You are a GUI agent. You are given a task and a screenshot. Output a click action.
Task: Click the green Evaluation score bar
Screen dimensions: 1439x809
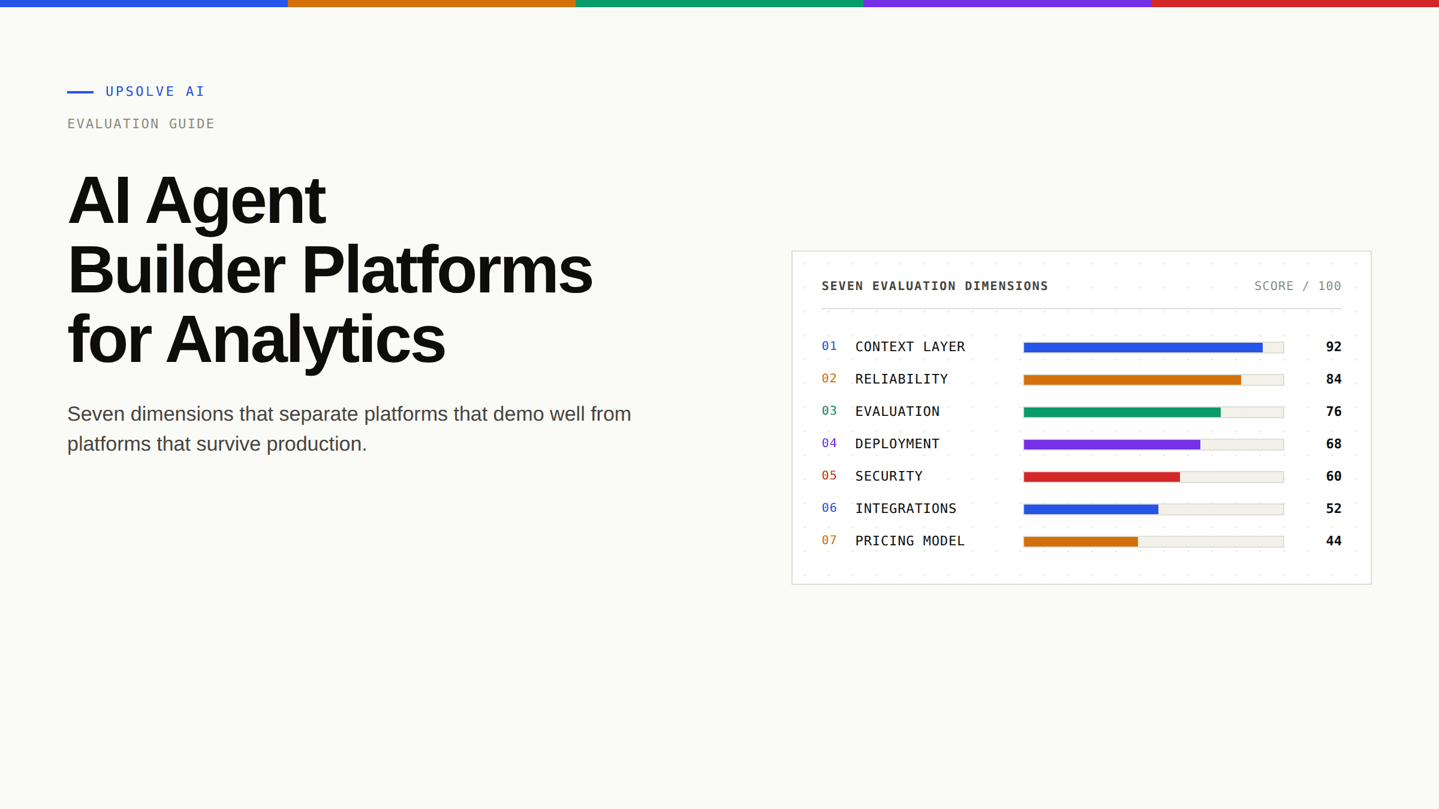click(1122, 412)
